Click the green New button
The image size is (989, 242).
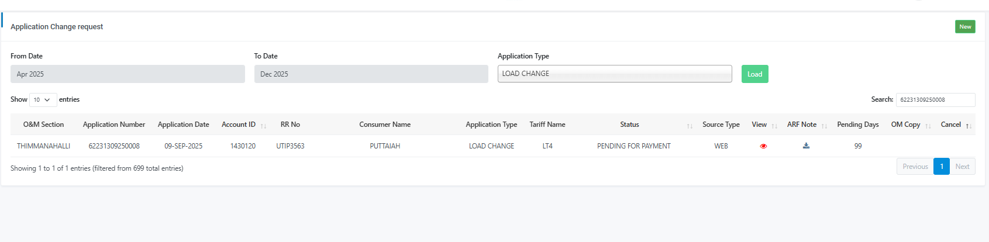click(965, 27)
